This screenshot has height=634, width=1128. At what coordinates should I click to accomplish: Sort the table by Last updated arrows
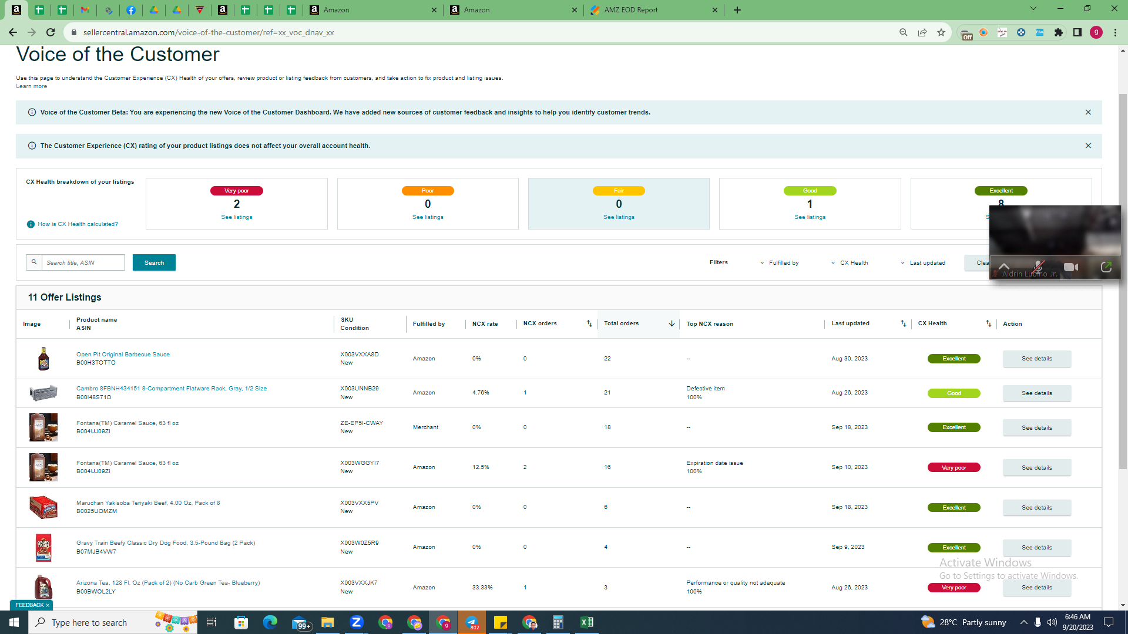pyautogui.click(x=904, y=323)
